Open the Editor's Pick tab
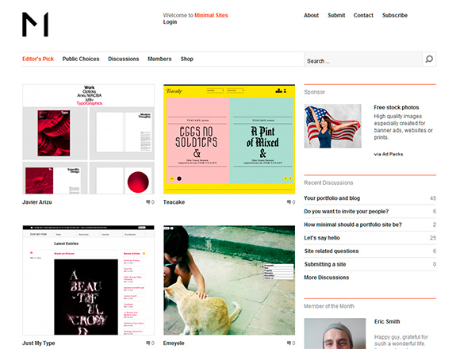 pos(38,59)
